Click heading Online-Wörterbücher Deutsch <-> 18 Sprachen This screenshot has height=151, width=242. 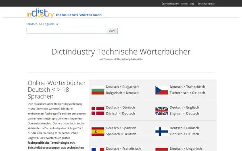pyautogui.click(x=56, y=90)
